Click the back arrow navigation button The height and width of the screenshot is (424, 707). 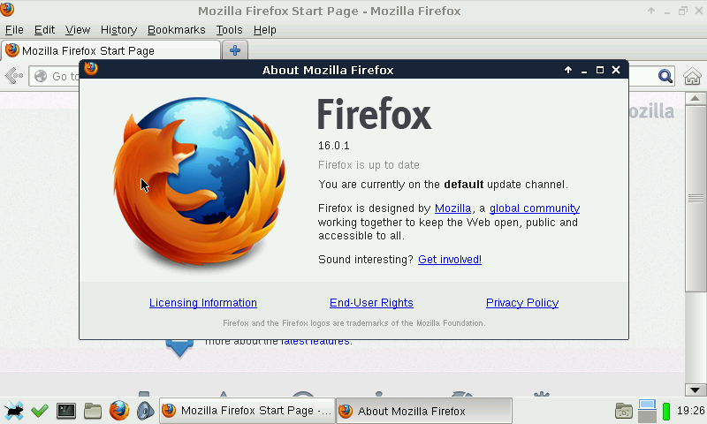13,77
